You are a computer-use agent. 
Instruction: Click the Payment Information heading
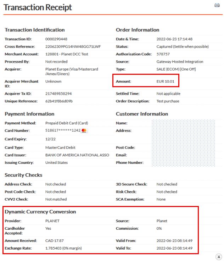[x=29, y=114]
